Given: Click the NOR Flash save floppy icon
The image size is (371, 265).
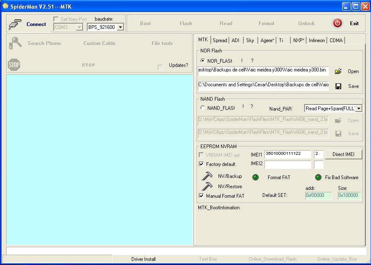Looking at the screenshot, I should point(338,86).
